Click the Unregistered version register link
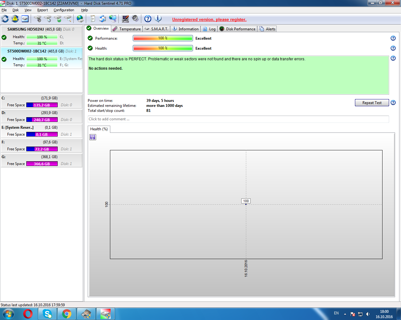Image resolution: width=401 pixels, height=320 pixels. (x=209, y=19)
